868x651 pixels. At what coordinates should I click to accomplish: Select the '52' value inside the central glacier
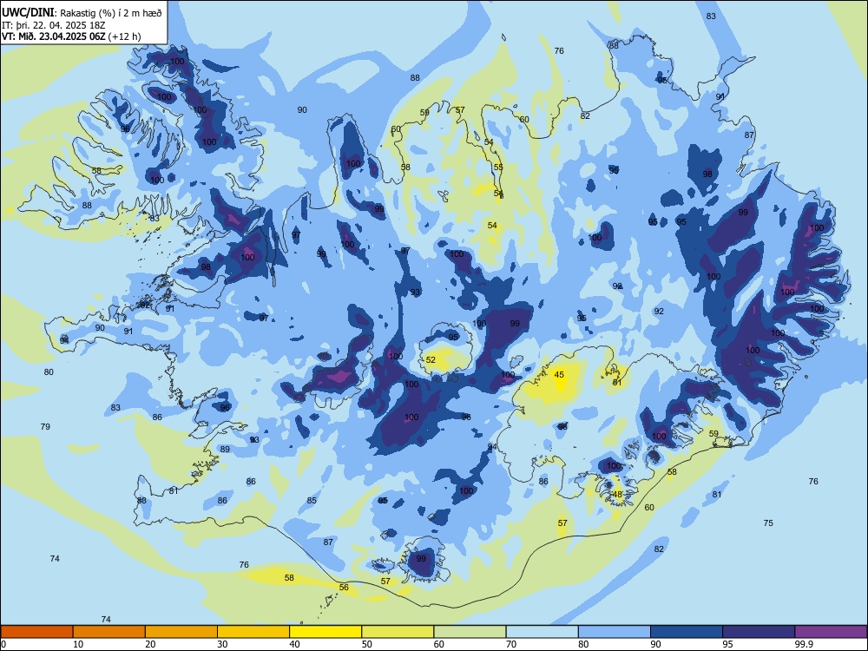[x=431, y=360]
